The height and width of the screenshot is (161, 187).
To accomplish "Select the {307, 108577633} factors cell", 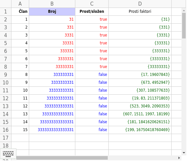I will click(140, 91).
